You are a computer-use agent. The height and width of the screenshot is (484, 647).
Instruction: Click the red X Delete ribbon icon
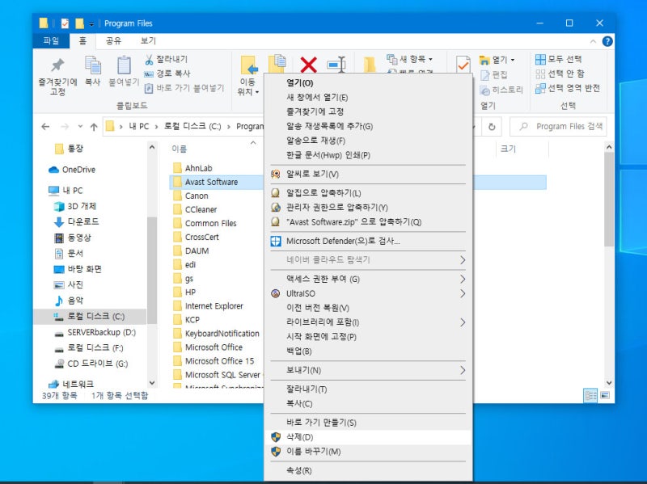point(308,65)
